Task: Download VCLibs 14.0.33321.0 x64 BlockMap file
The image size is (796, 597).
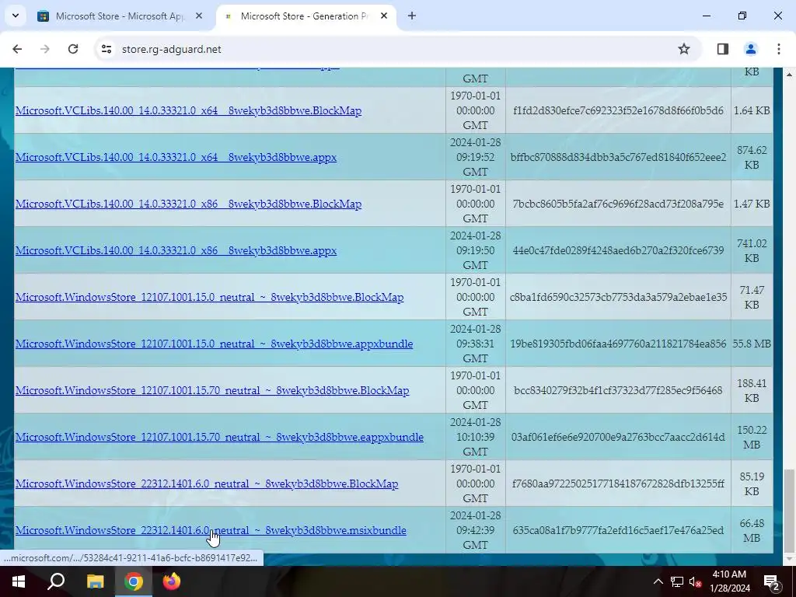Action: tap(188, 110)
